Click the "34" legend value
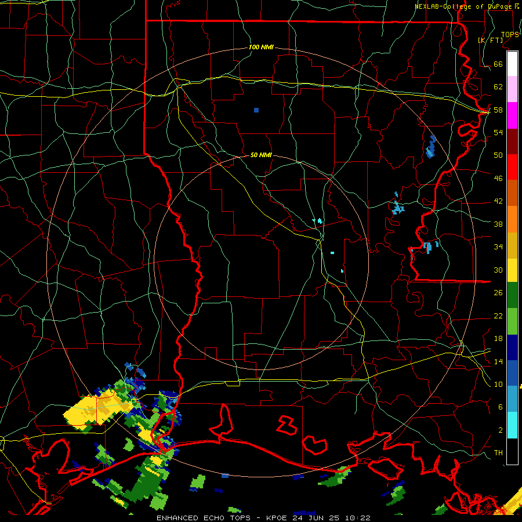The width and height of the screenshot is (522, 522). [498, 247]
